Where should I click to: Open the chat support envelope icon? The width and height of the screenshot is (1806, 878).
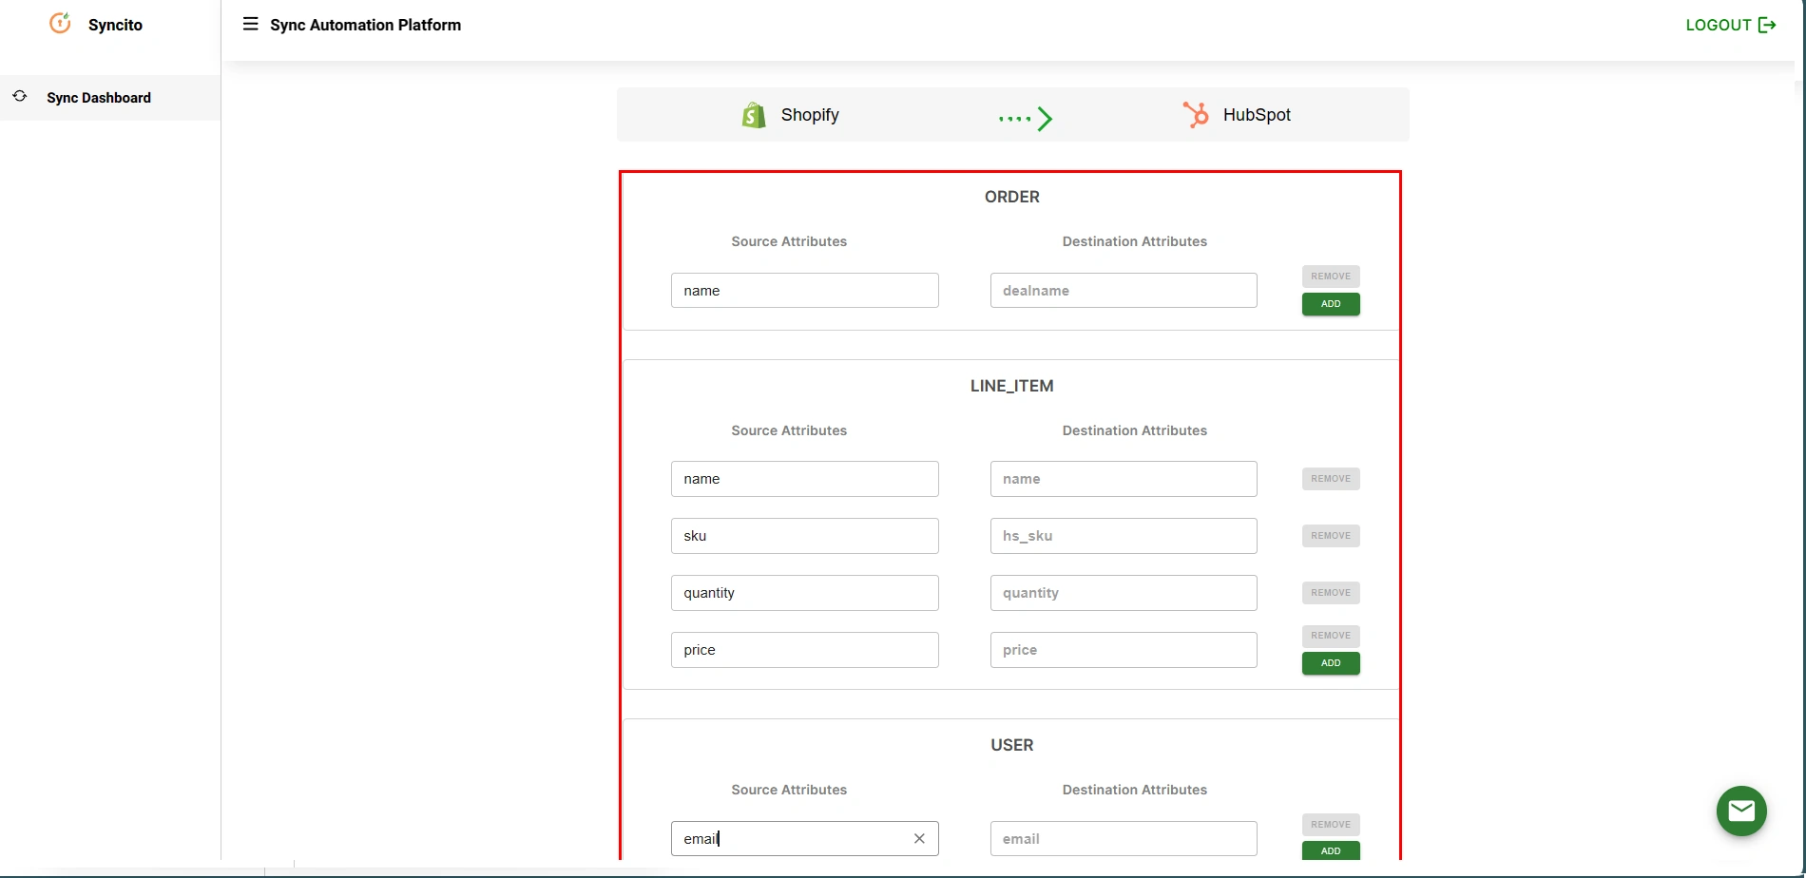click(x=1740, y=811)
